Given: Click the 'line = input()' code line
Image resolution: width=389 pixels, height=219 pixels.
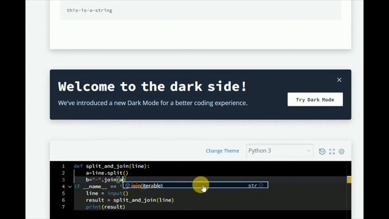Looking at the screenshot, I should click(107, 193).
